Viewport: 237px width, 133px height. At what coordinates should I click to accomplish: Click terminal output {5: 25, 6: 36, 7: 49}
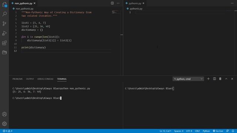point(27,92)
